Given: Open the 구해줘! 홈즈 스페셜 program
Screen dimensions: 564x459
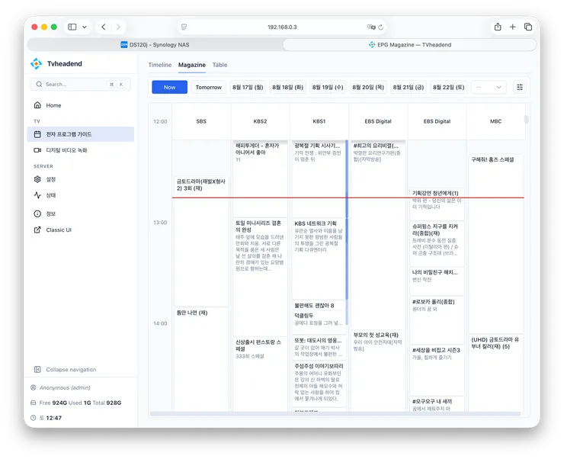Looking at the screenshot, I should 495,244.
